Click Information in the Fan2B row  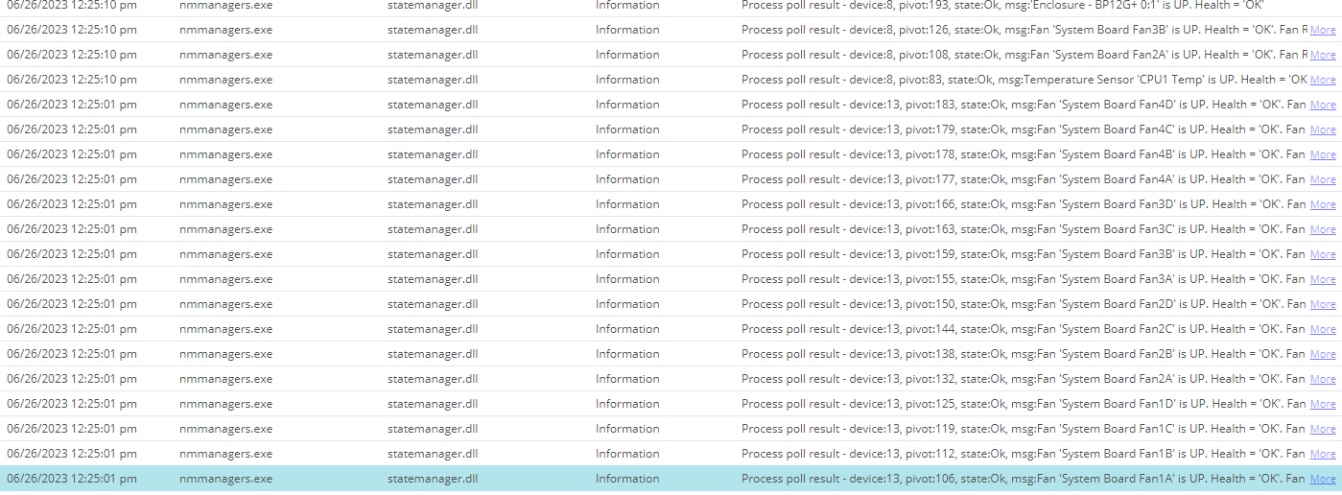[x=627, y=354]
